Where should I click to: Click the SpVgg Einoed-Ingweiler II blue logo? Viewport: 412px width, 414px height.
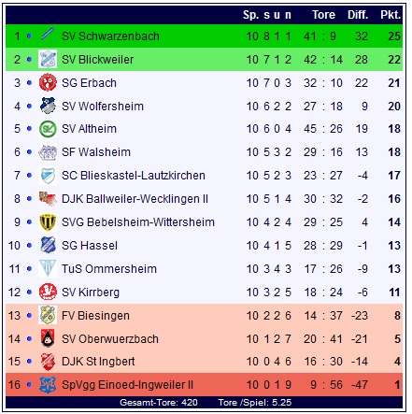click(x=48, y=385)
